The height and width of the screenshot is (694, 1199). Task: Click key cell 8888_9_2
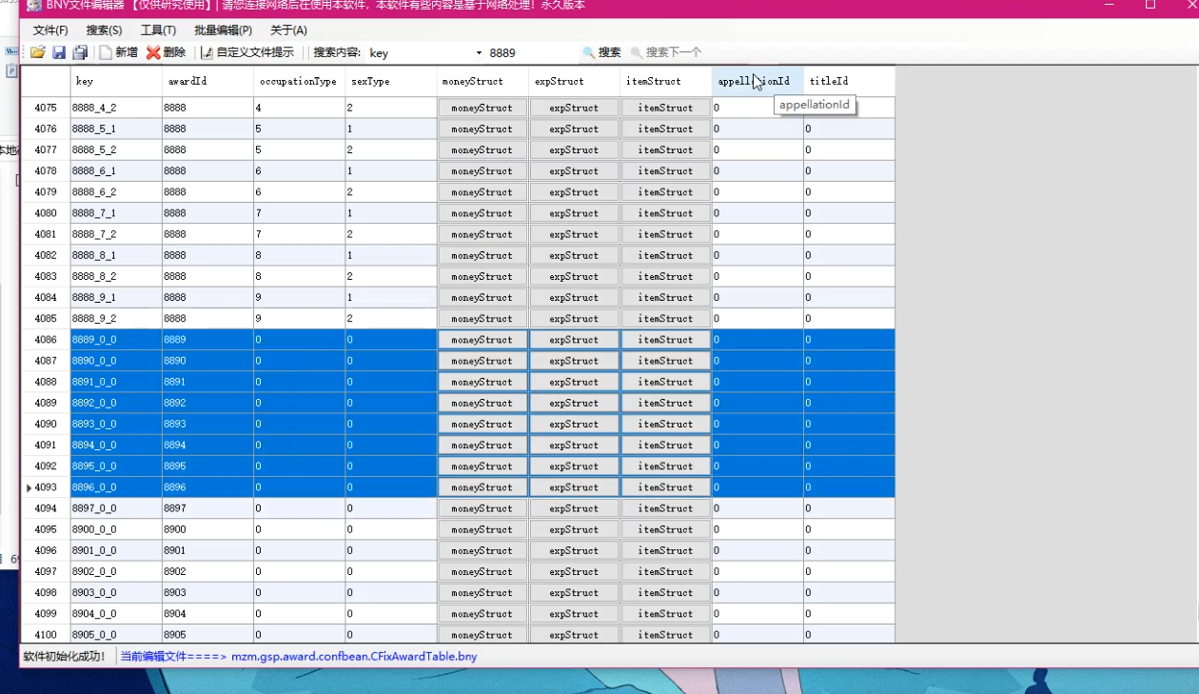tap(116, 319)
